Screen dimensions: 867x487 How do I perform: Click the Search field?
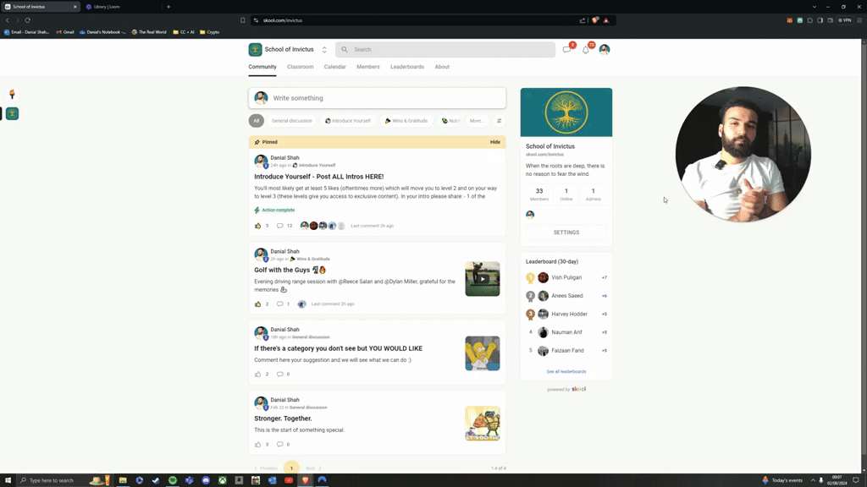point(445,50)
